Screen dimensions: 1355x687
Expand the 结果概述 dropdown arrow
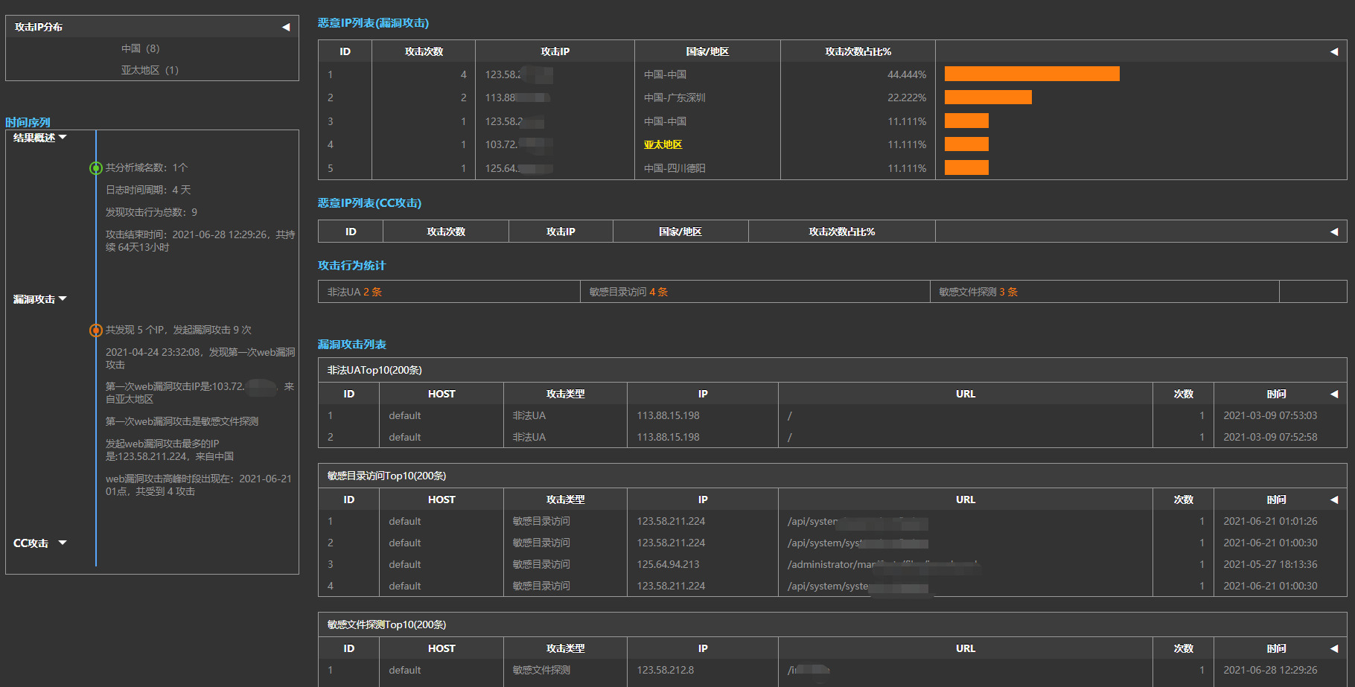click(63, 137)
